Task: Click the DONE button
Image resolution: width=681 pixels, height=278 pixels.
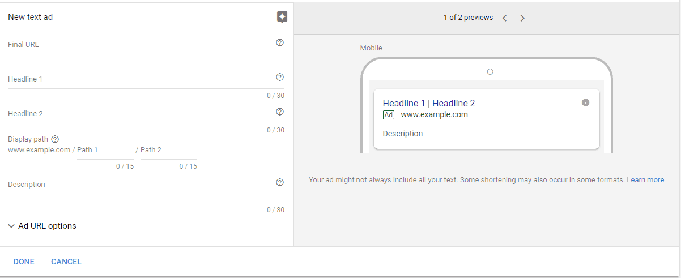Action: tap(24, 262)
